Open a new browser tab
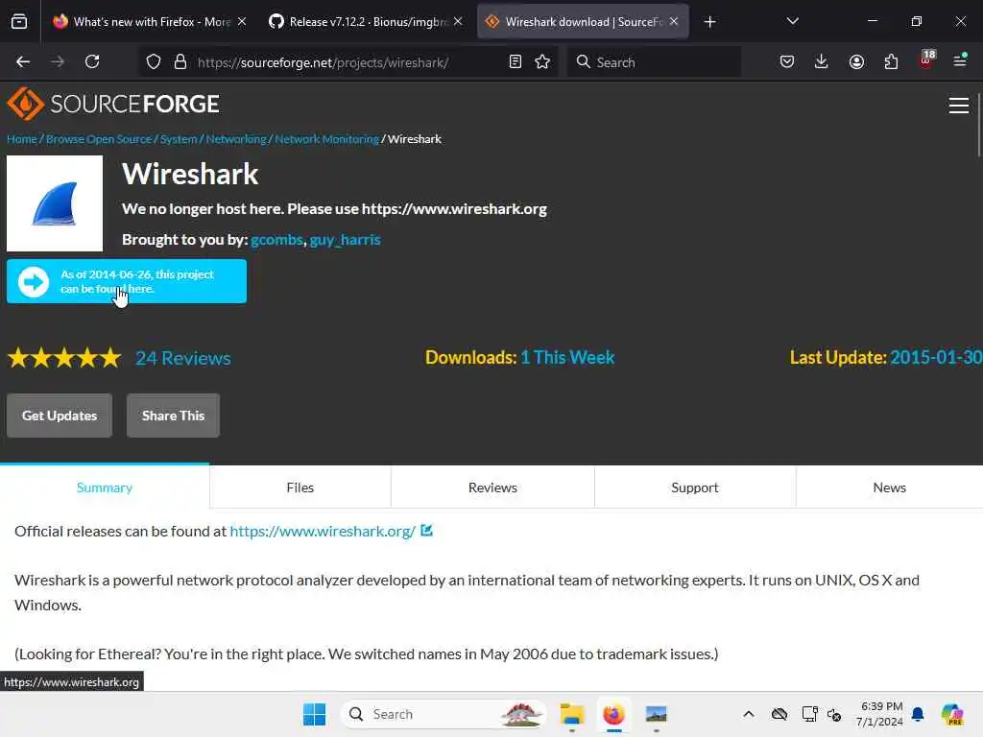Screen dimensions: 983x737 coord(709,22)
